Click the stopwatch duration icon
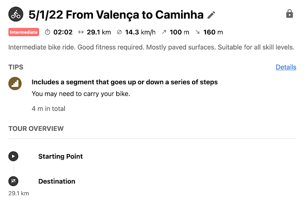The width and height of the screenshot is (305, 214). (x=47, y=32)
